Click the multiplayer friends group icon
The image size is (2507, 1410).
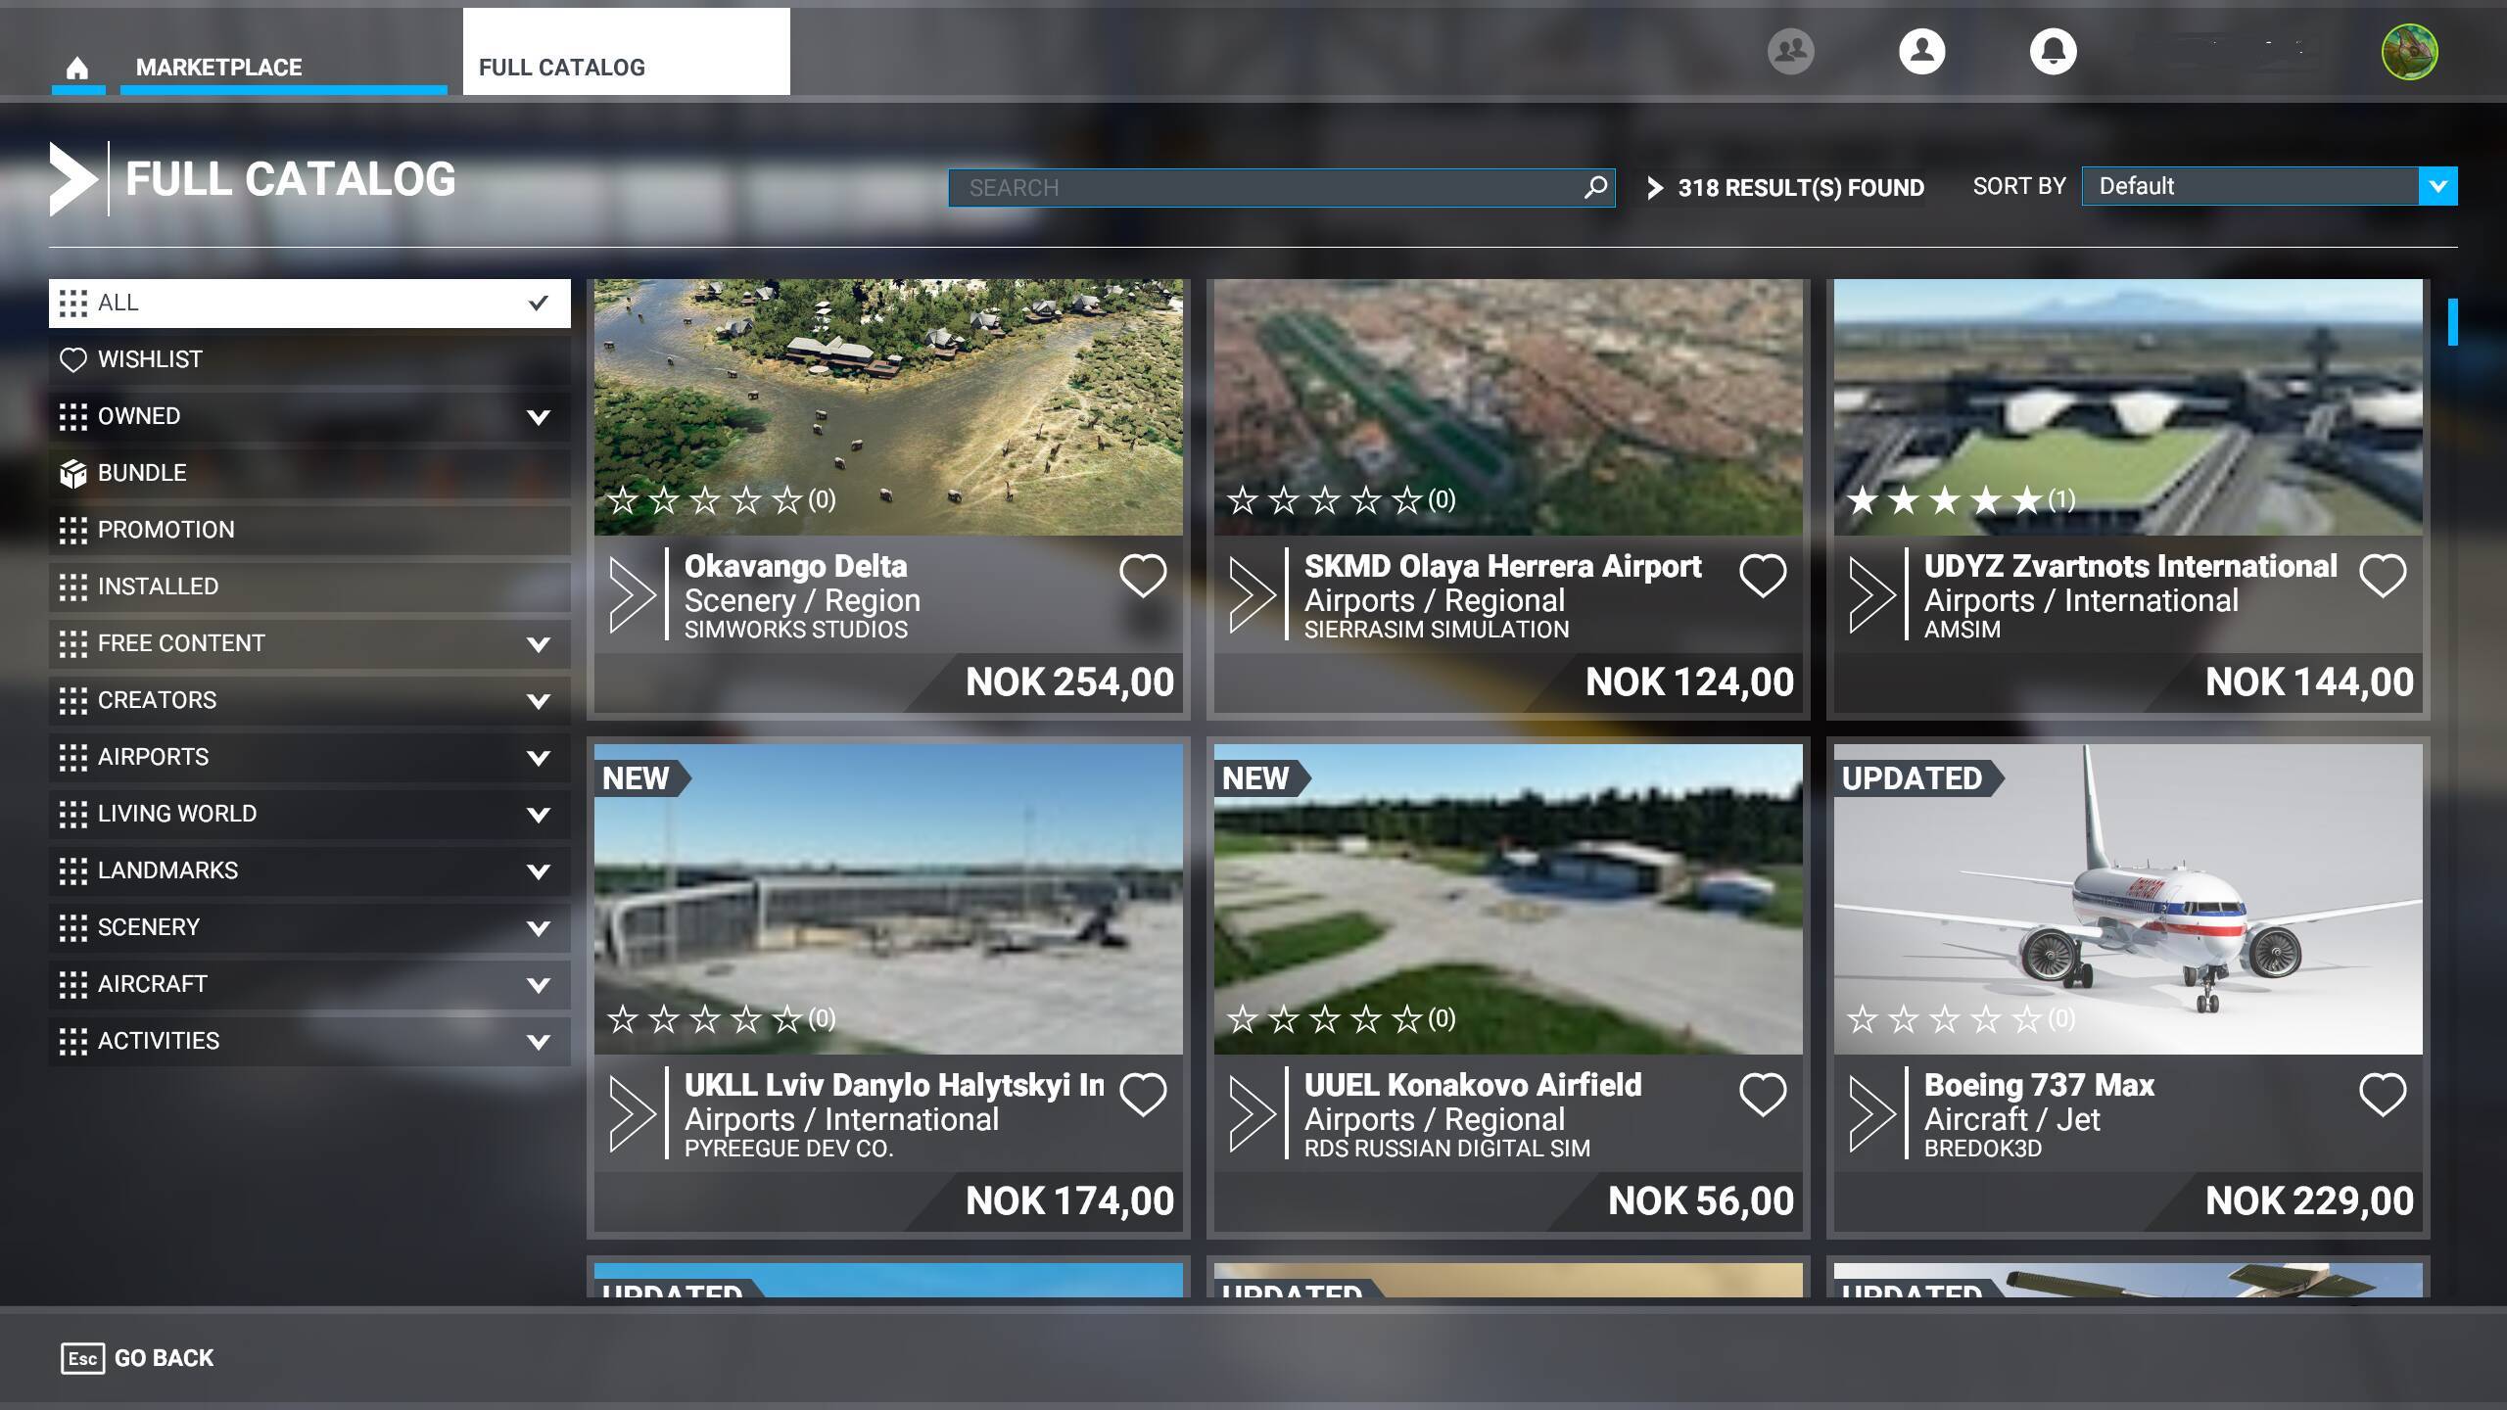coord(1790,51)
